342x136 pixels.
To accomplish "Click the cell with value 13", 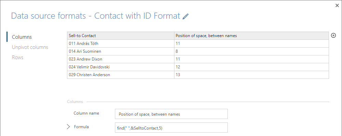I will (251, 75).
